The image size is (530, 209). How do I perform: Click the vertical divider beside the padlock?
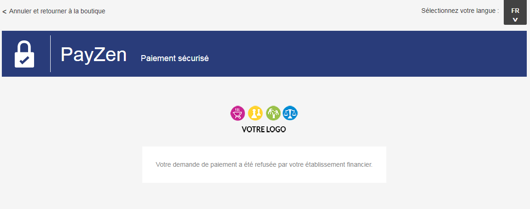50,54
